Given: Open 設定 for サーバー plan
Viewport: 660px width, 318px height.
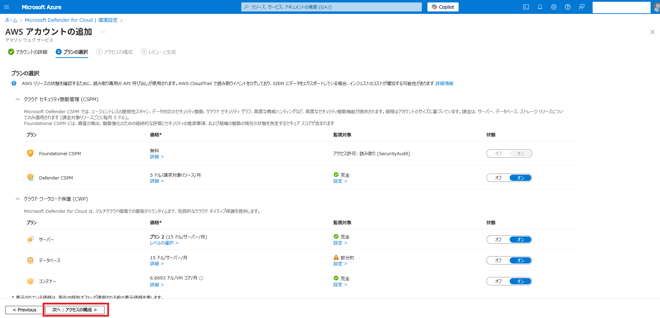Looking at the screenshot, I should click(340, 243).
